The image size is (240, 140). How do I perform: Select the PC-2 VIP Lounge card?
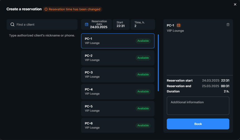tap(118, 58)
